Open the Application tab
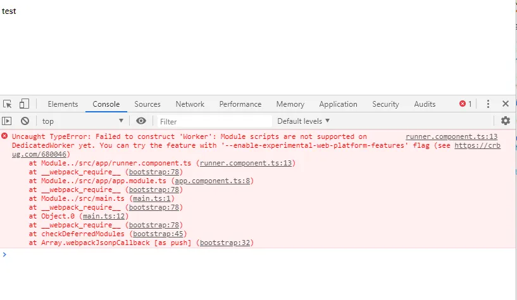Viewport: 517px width, 300px height. [338, 104]
